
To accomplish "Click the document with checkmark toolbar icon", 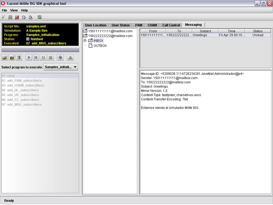I will [24, 17].
